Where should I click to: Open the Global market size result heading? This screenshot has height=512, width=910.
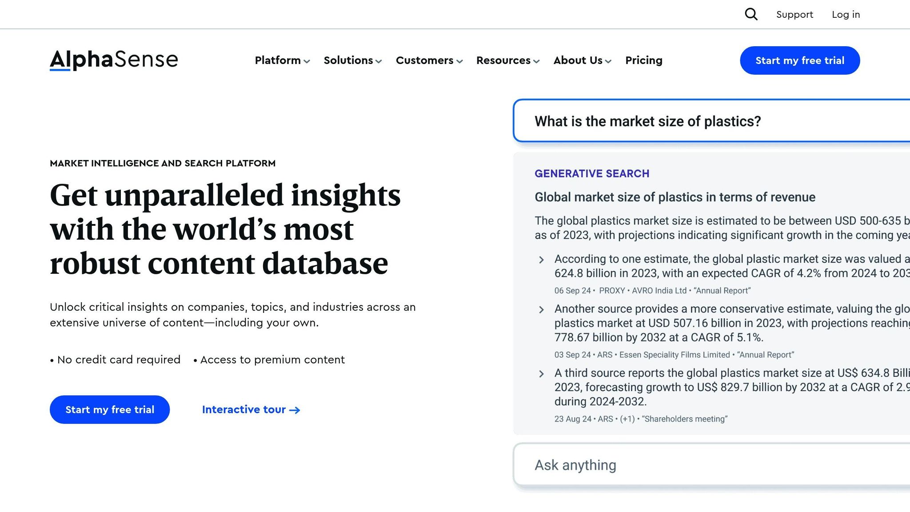coord(675,197)
